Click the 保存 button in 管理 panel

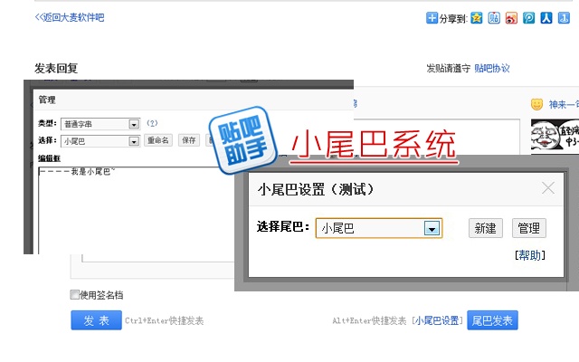(x=188, y=140)
